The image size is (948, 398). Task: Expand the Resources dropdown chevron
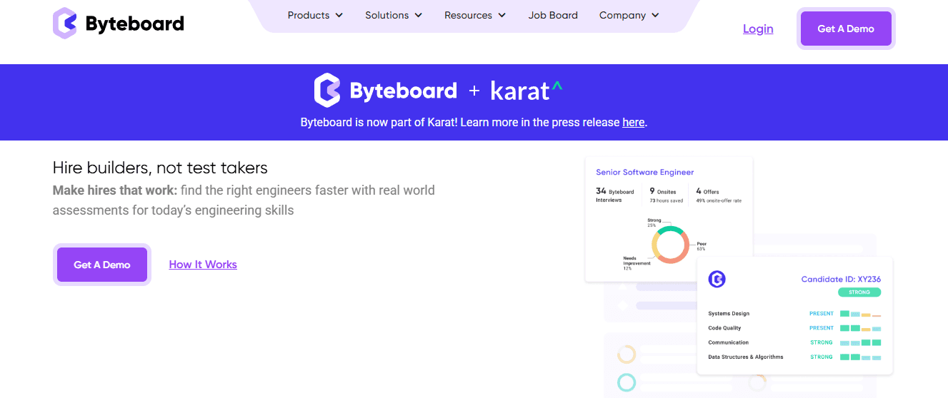click(502, 15)
